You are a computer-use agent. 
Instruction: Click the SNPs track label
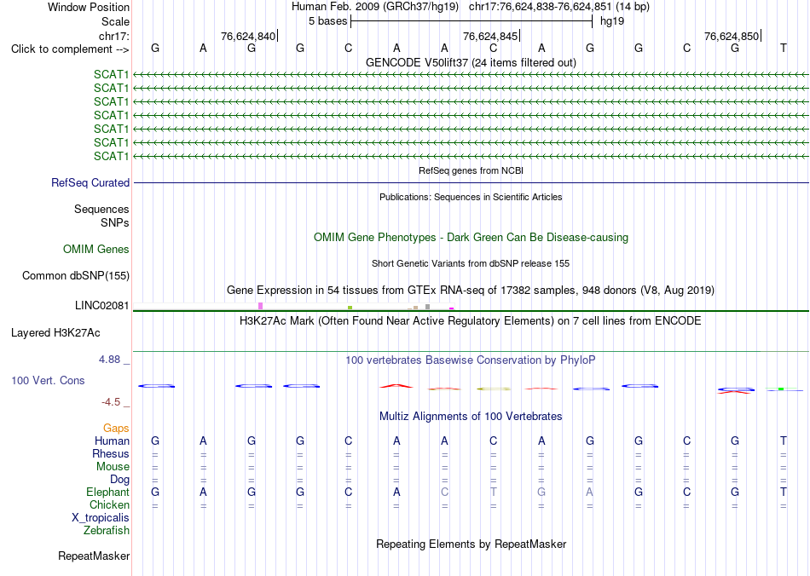[x=115, y=222]
